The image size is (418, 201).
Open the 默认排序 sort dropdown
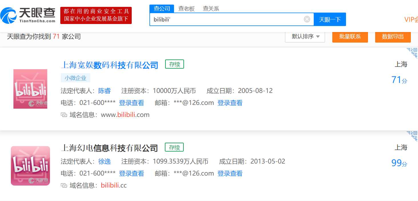(305, 37)
